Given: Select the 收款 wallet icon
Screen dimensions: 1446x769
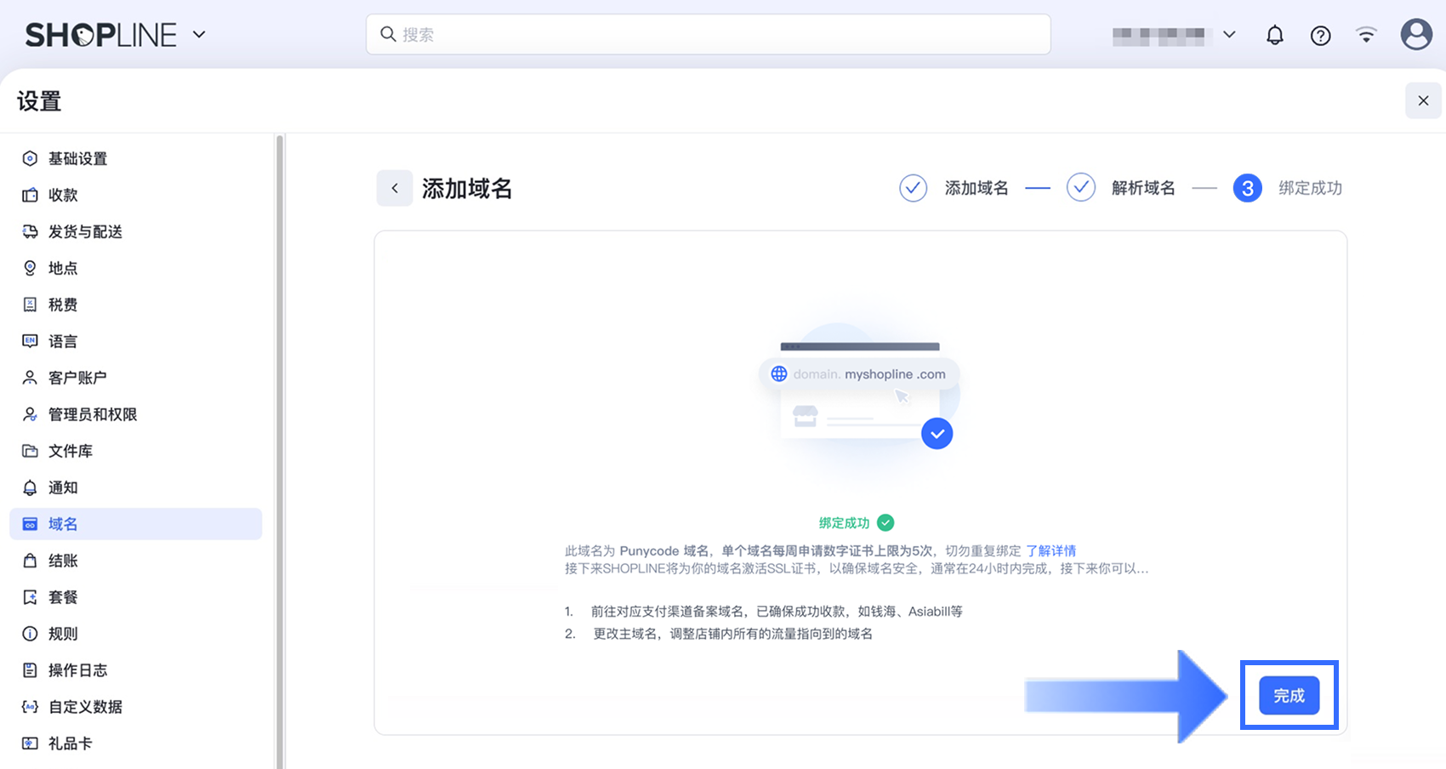Looking at the screenshot, I should tap(30, 195).
